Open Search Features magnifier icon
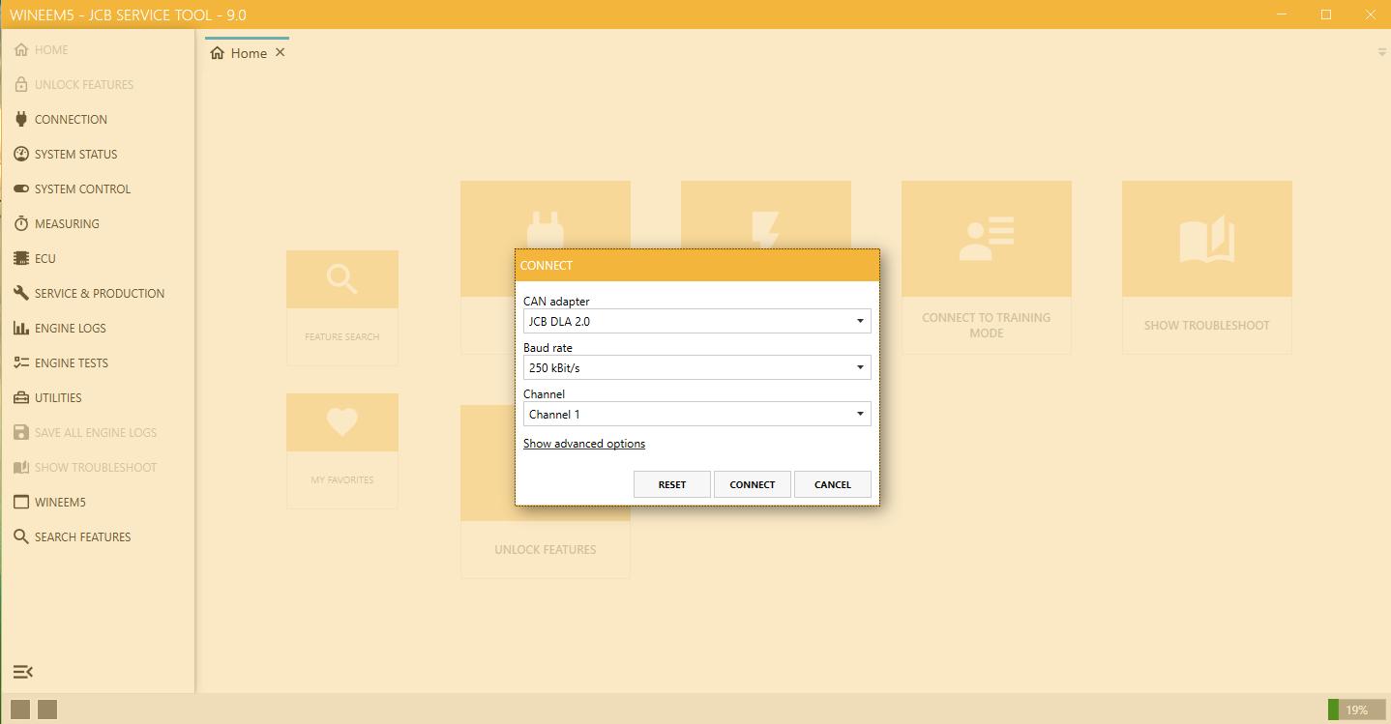The image size is (1391, 724). 21,536
